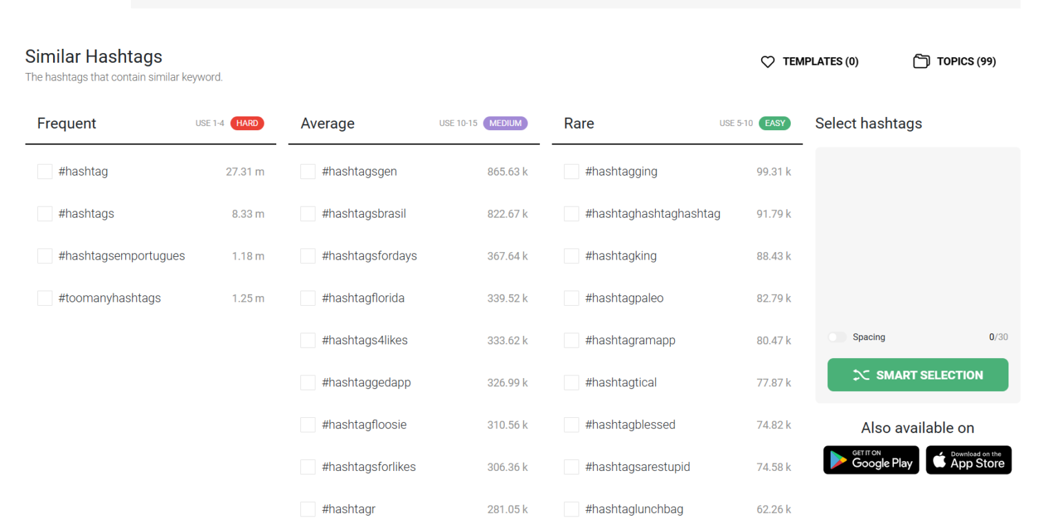Check the #hashtagsgen hashtag
Screen dimensions: 1058x524
coord(307,171)
